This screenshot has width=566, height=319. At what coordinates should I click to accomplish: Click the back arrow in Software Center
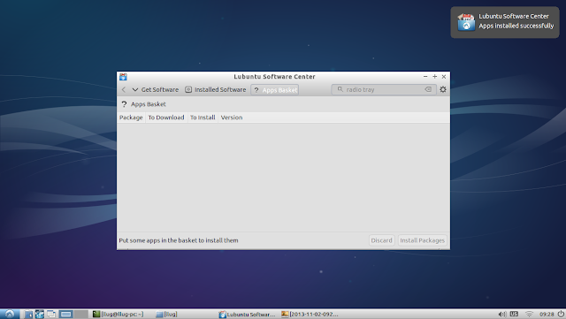pos(124,89)
